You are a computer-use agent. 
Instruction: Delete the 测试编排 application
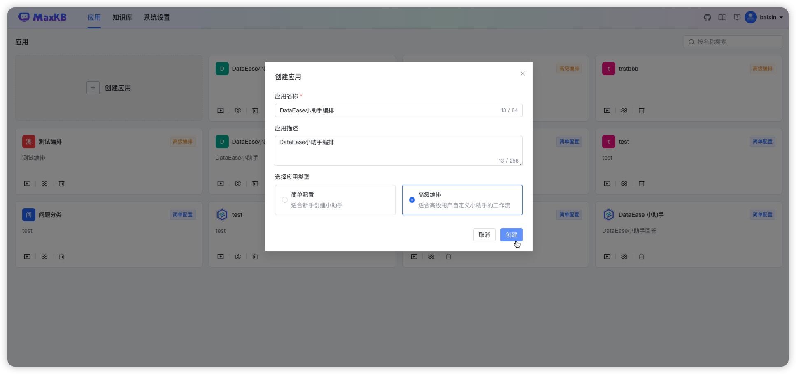click(62, 184)
